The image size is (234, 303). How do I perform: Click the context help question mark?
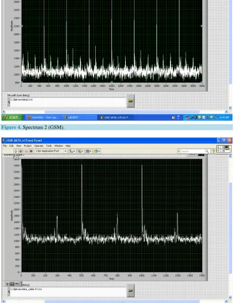pyautogui.click(x=213, y=151)
